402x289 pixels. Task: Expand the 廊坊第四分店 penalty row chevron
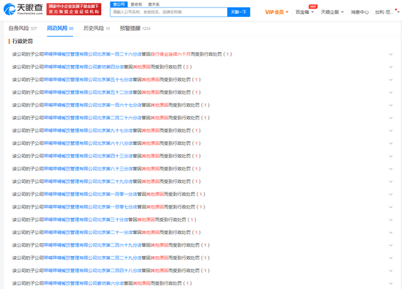tap(391, 67)
